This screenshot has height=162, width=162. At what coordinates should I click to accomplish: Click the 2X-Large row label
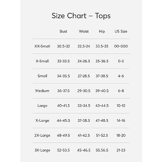(x=42, y=135)
